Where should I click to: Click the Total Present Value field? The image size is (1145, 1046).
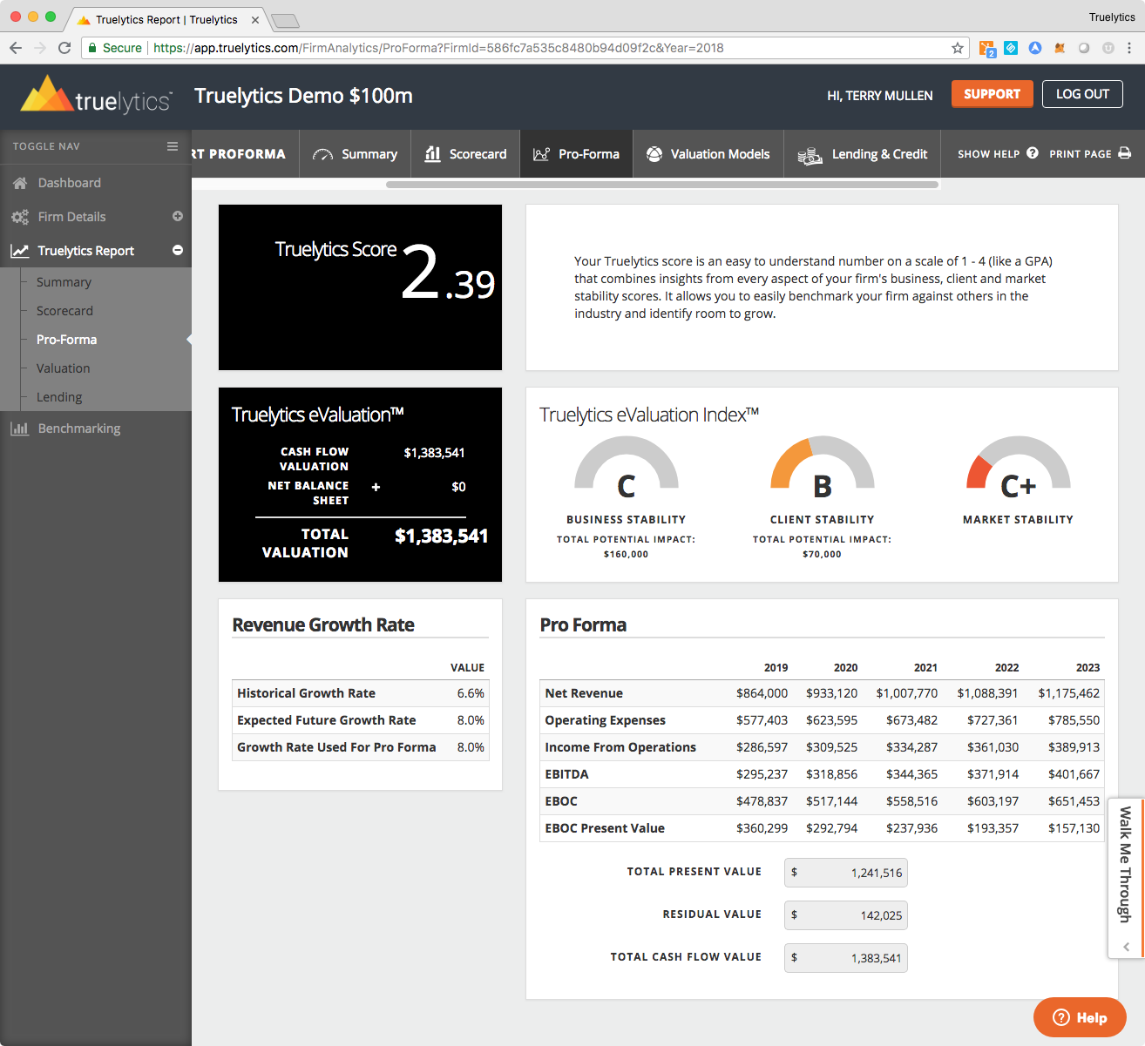pyautogui.click(x=846, y=873)
